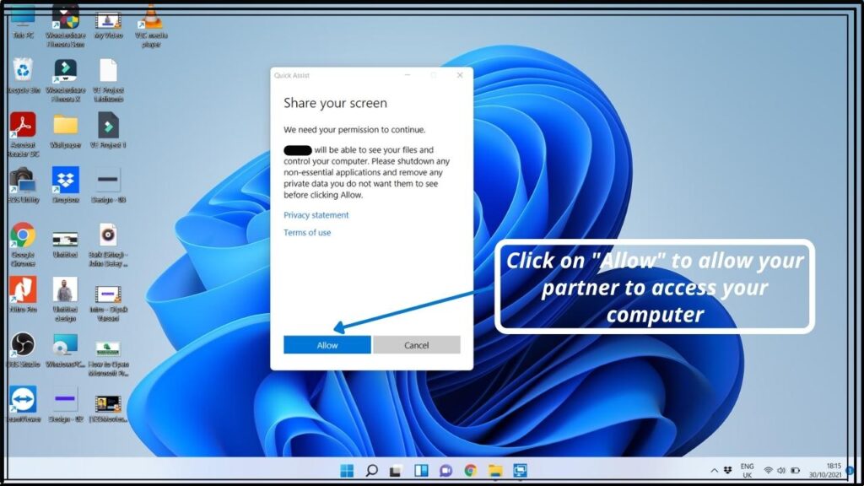Select the Recycle Bin desktop icon
Image resolution: width=864 pixels, height=486 pixels.
[x=23, y=73]
